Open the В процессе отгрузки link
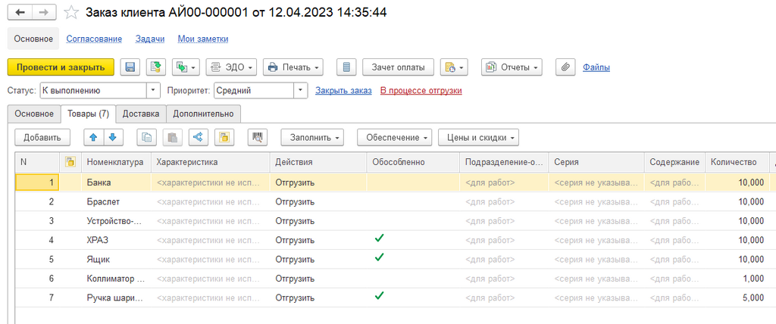The height and width of the screenshot is (324, 776). tap(421, 91)
